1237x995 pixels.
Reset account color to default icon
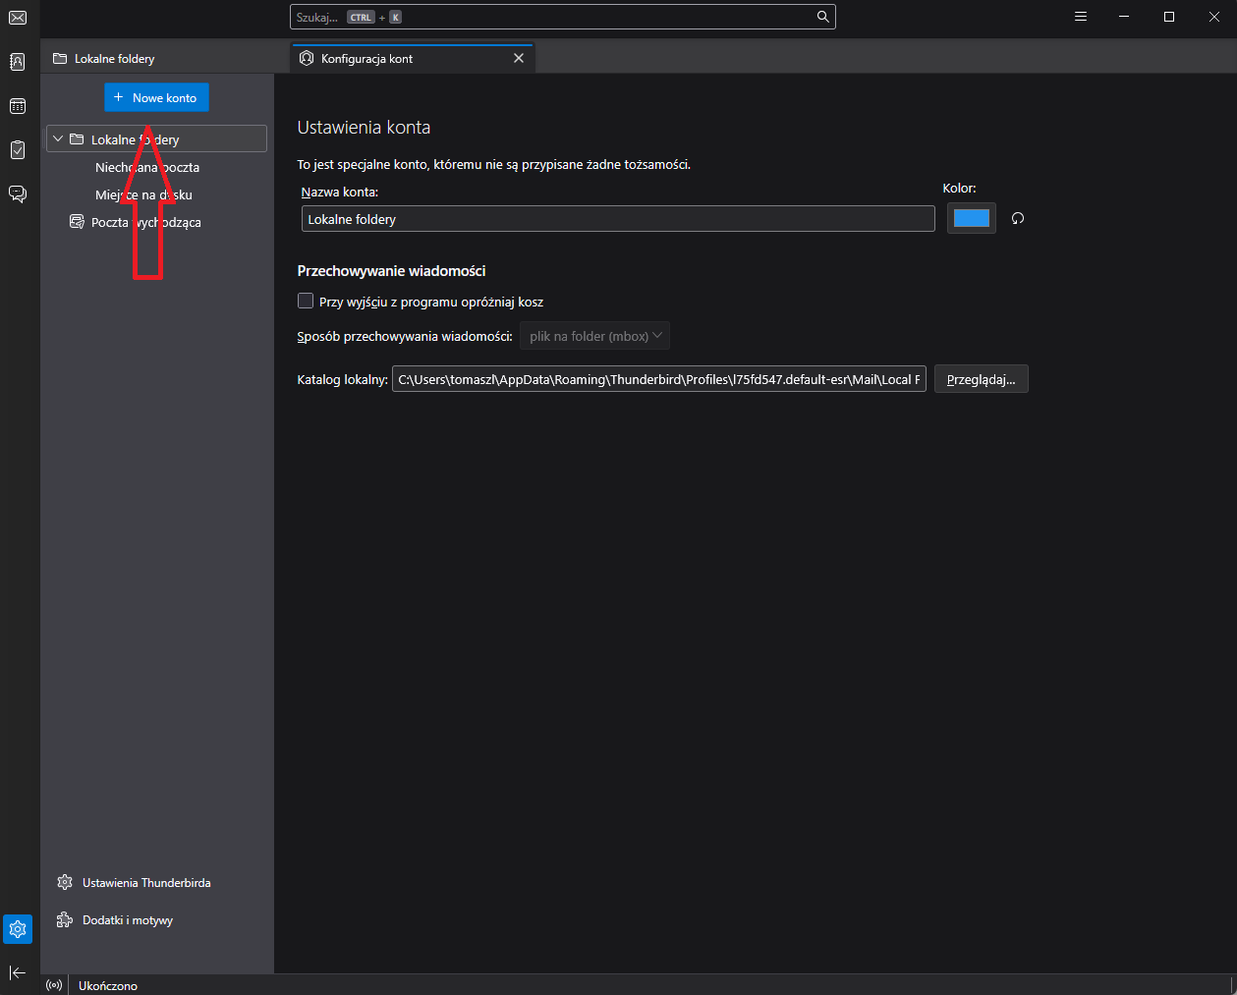pyautogui.click(x=1018, y=218)
